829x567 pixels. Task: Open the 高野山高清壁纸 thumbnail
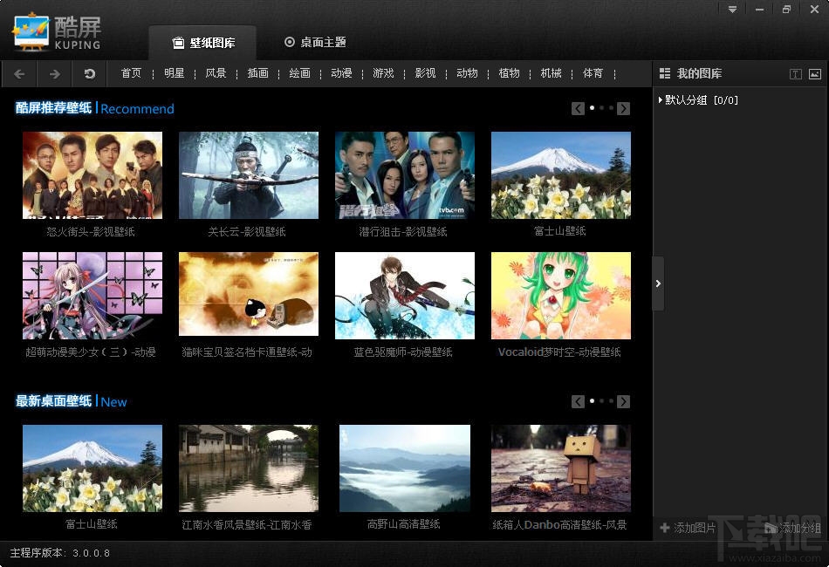[x=405, y=468]
